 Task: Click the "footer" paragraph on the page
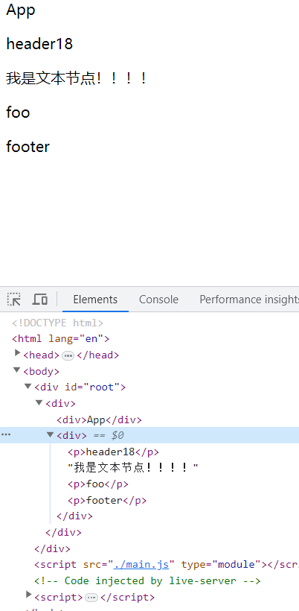28,147
